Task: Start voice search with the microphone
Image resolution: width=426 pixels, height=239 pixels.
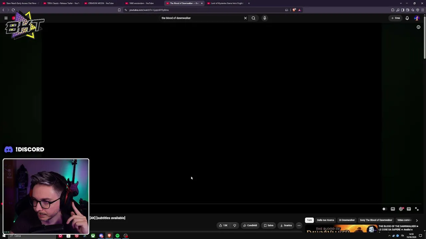Action: coord(265,18)
